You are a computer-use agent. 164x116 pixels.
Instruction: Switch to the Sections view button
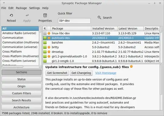(22, 72)
